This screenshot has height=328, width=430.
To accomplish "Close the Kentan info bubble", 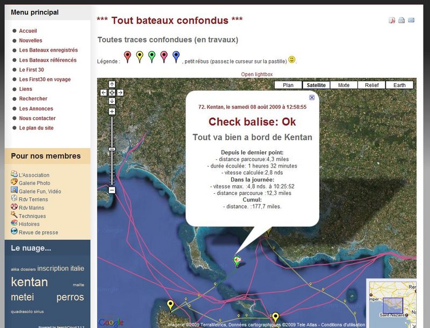I will pyautogui.click(x=312, y=98).
